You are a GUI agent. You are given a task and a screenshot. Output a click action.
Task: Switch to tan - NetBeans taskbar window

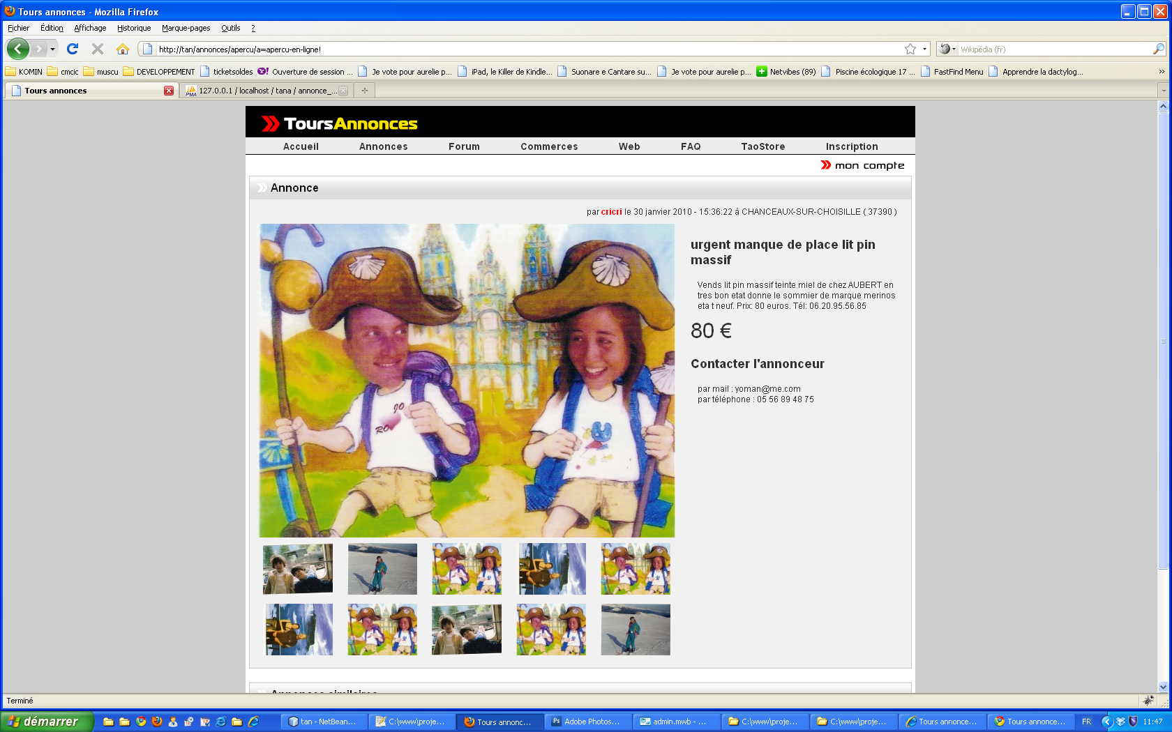pyautogui.click(x=324, y=722)
